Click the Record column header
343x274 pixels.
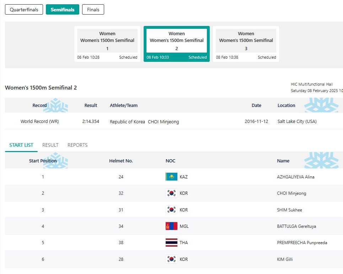pyautogui.click(x=39, y=106)
